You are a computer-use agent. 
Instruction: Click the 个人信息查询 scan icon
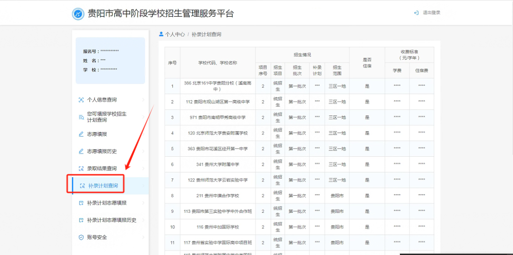[82, 100]
